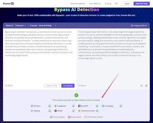153x123 pixels.
Task: Click the Log In button
Action: [x=127, y=4]
